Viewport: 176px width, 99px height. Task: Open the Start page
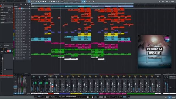(x=163, y=1)
